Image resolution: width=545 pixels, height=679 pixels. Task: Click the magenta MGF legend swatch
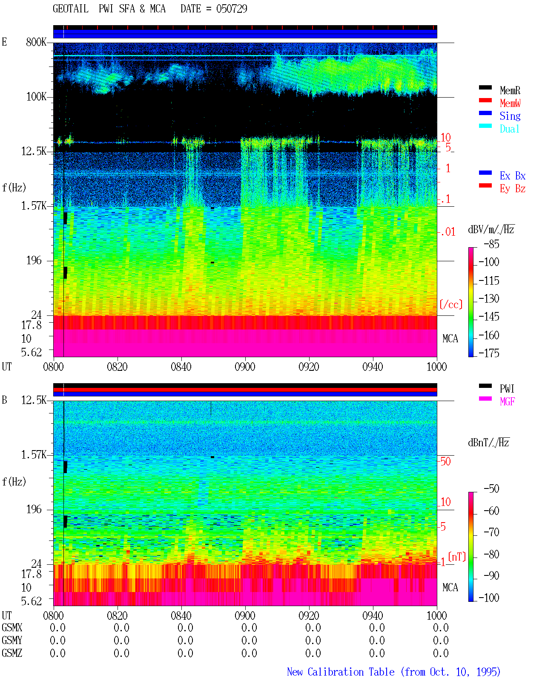click(x=485, y=399)
